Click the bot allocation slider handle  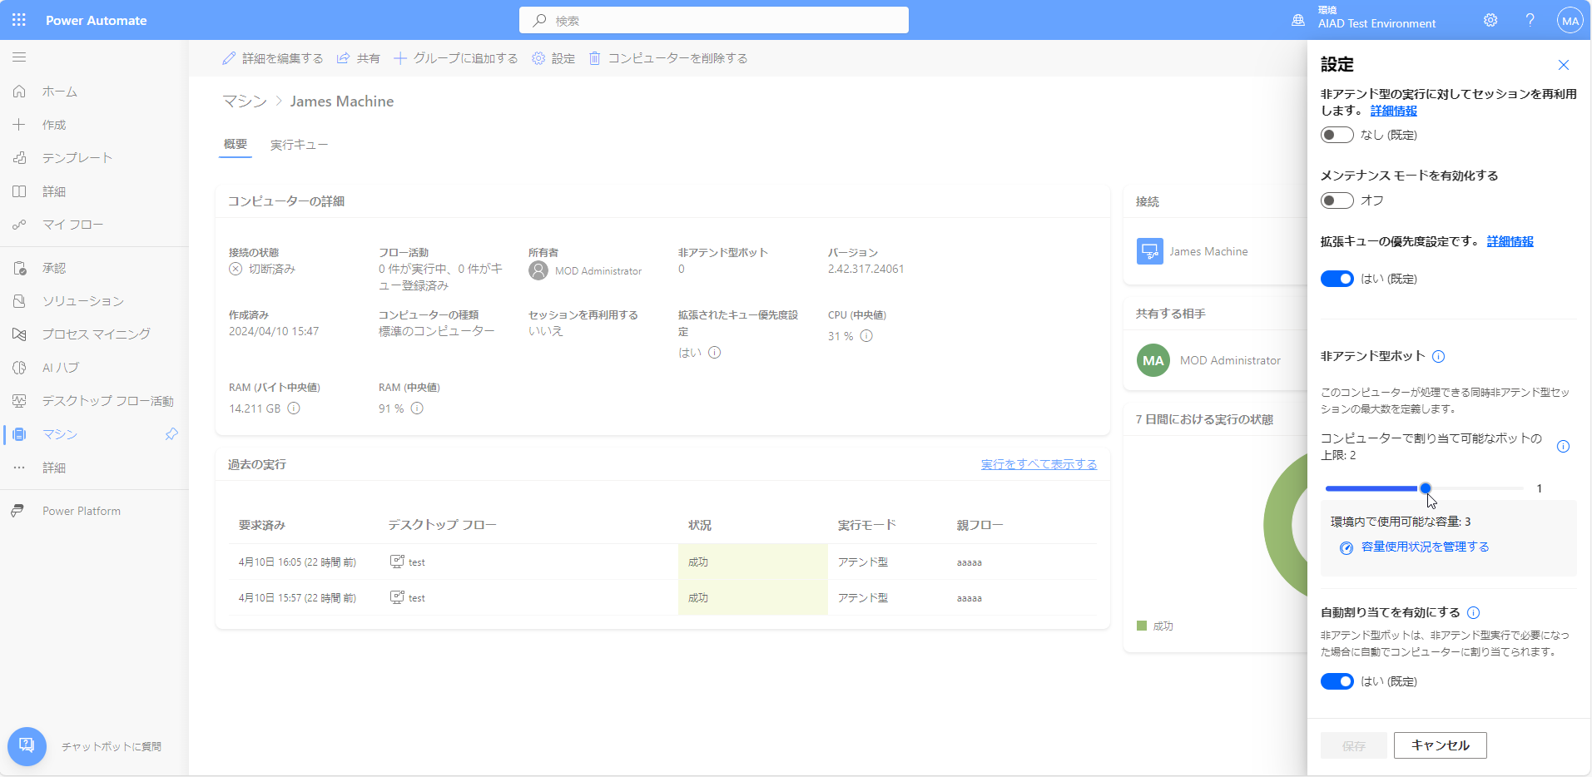click(x=1426, y=488)
